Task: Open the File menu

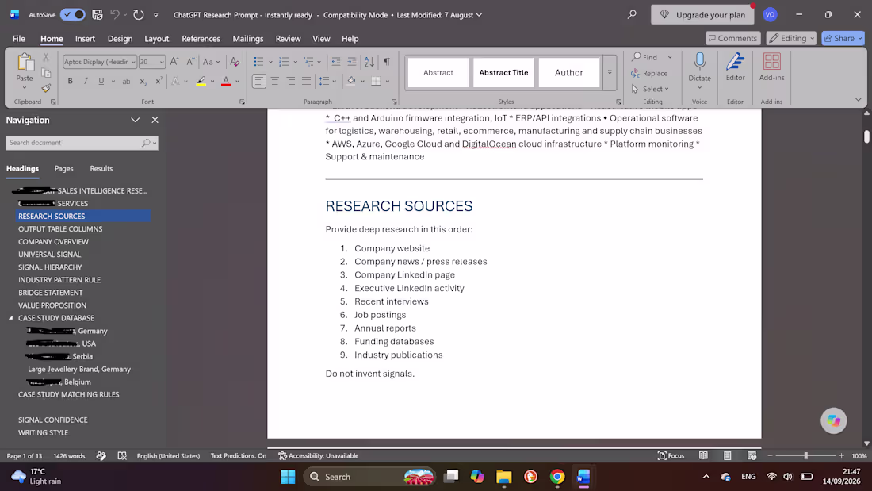Action: pos(19,38)
